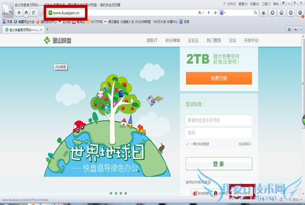Viewport: 305px width, 205px height.
Task: Open the tab list dropdown arrow
Action: coord(301,29)
